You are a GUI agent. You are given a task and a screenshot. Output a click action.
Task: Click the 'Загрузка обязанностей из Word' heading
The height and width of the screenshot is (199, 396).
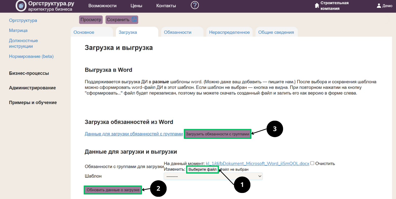[x=129, y=122]
